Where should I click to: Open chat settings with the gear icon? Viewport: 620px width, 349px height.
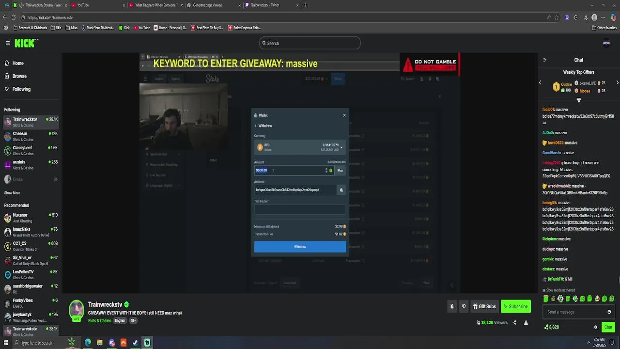[x=596, y=327]
